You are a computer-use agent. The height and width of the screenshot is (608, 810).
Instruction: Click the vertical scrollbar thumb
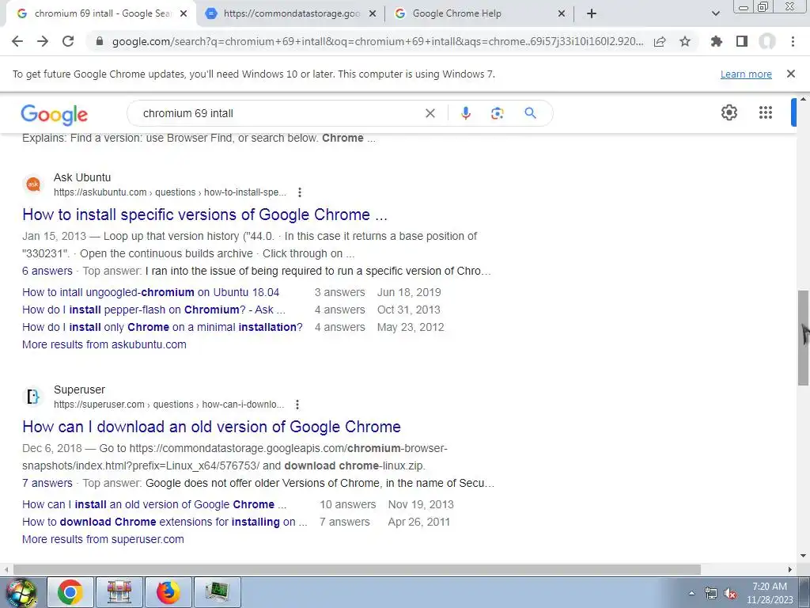[804, 337]
